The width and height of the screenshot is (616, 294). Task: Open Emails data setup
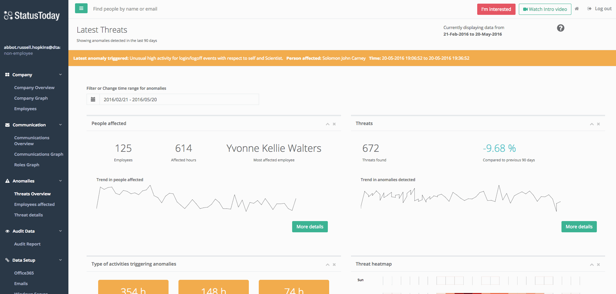click(x=21, y=284)
